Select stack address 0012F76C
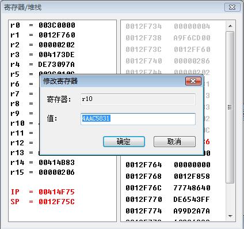The width and height of the screenshot is (244, 229). 144,188
